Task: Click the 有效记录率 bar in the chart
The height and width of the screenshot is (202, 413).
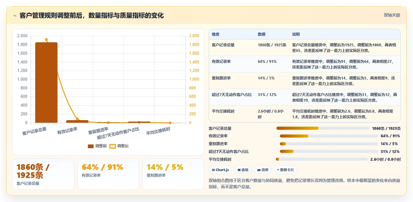Action: tap(77, 121)
